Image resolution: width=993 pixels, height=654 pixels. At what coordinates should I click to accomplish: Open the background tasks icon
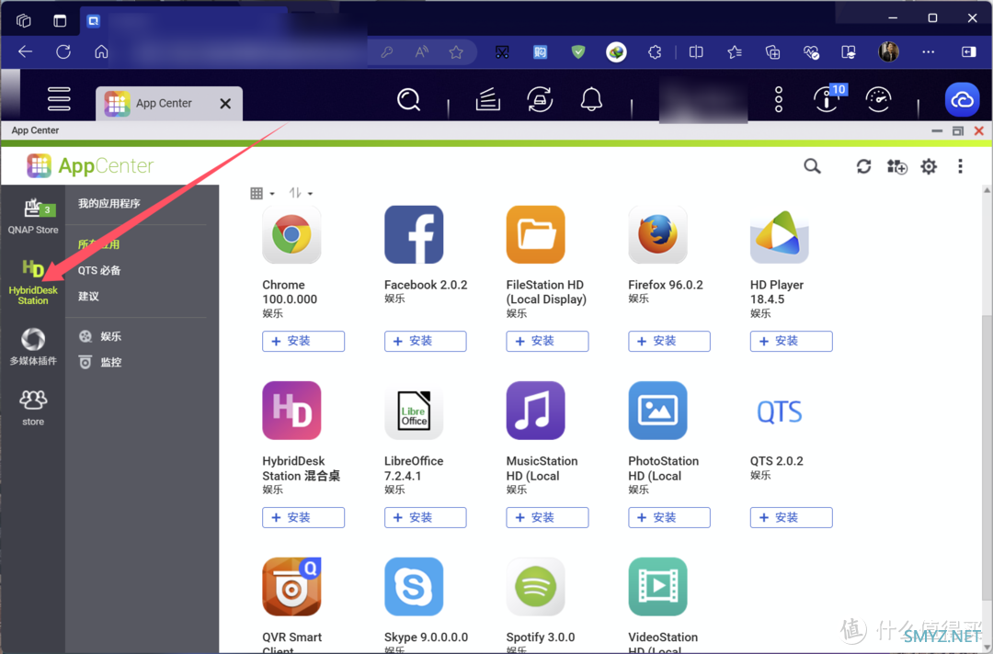[x=488, y=99]
